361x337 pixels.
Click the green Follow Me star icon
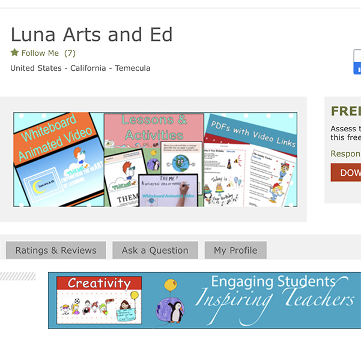tap(15, 53)
